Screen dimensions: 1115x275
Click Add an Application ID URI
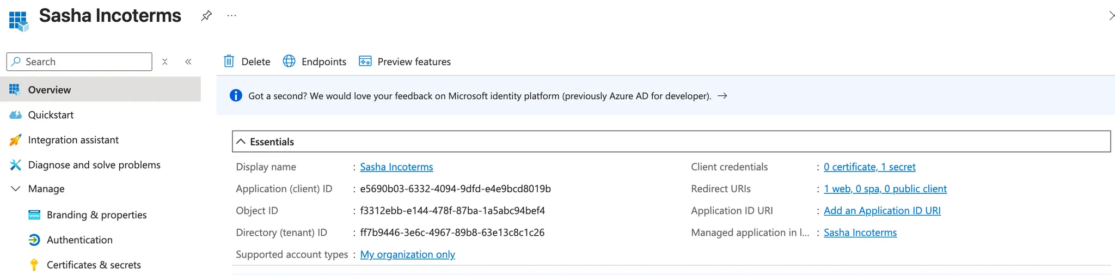pos(882,210)
